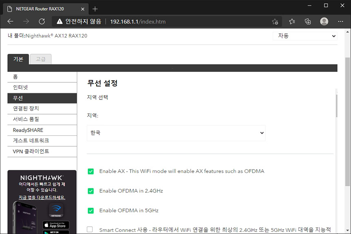Screen dimensions: 351x234
Task: Open the 인터넷 menu item
Action: (x=42, y=87)
